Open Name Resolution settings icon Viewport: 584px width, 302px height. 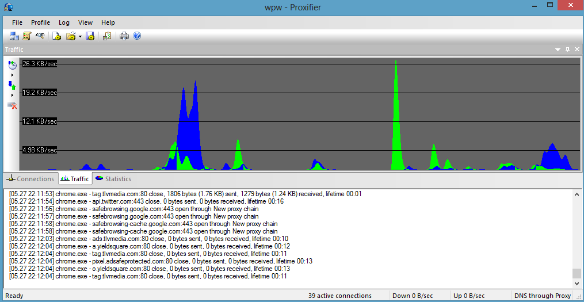pos(40,36)
